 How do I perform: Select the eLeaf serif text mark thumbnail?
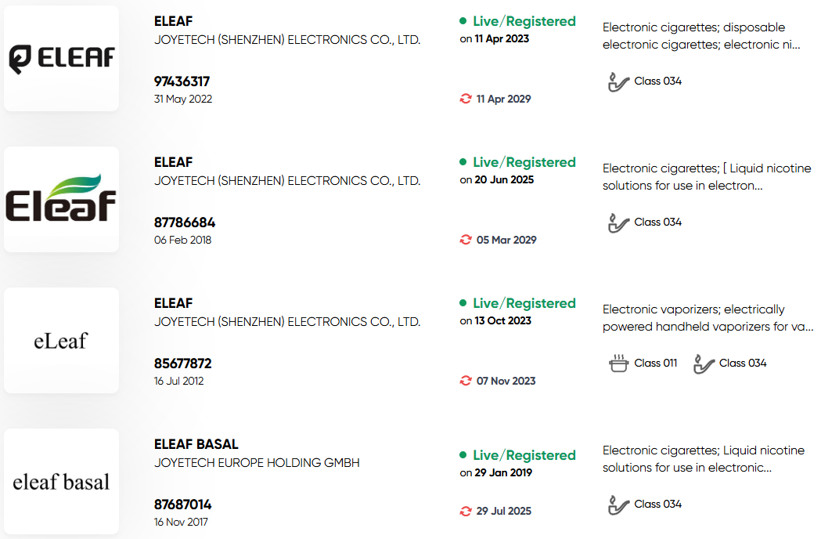tap(61, 340)
